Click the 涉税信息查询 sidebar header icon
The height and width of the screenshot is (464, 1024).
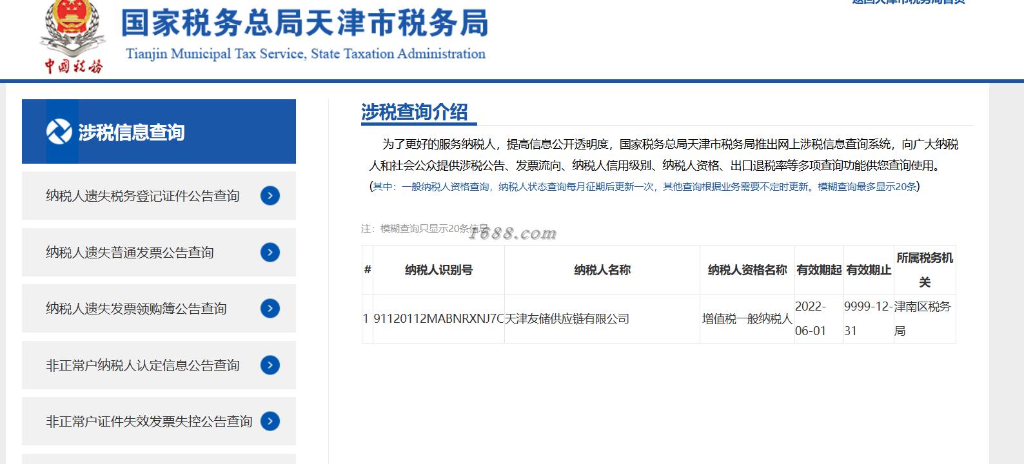(x=59, y=132)
